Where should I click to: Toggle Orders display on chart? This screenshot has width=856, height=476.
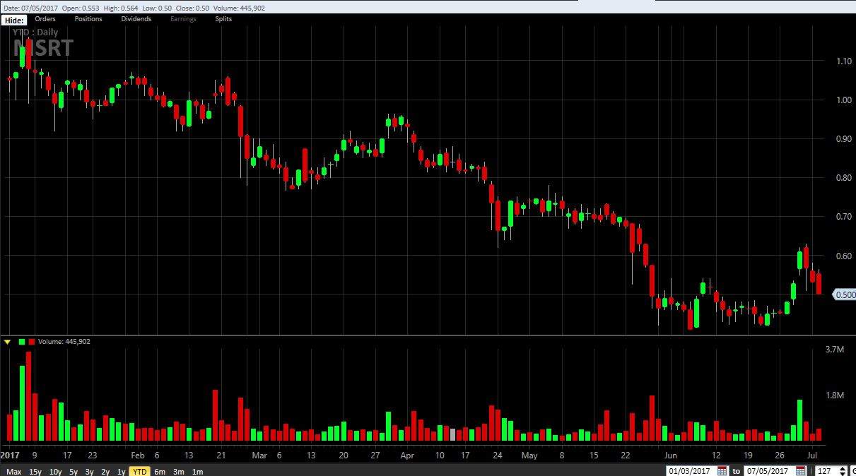[x=45, y=19]
